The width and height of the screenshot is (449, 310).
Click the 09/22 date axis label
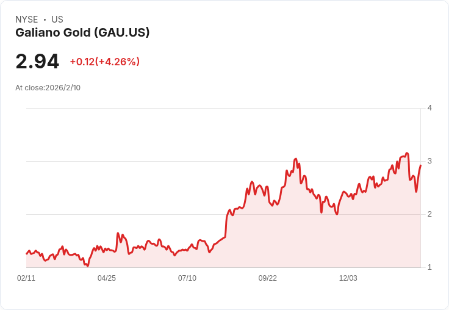point(268,278)
